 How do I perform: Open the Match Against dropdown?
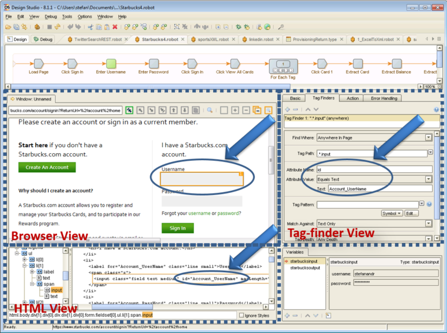coord(429,224)
